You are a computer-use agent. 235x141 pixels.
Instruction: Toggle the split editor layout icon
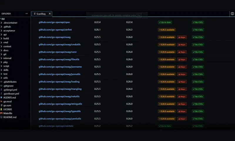(x=232, y=14)
